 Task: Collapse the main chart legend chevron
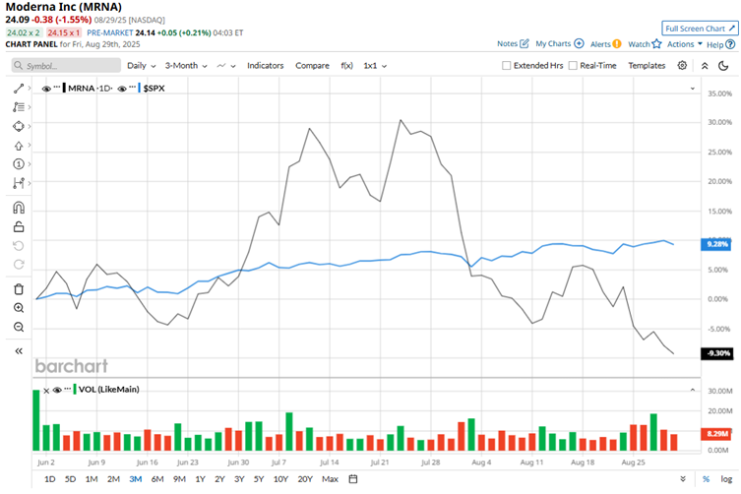tap(693, 89)
